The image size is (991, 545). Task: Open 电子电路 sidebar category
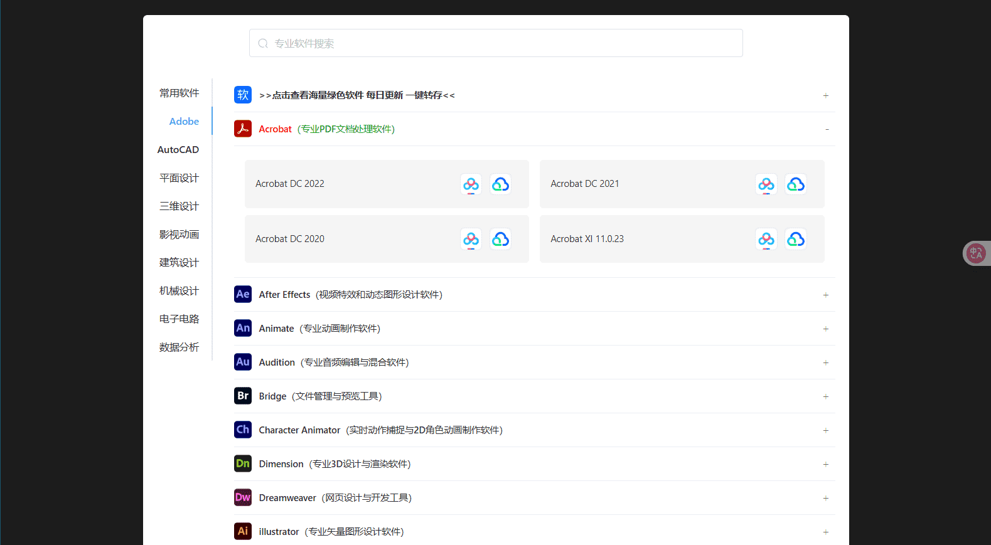179,319
